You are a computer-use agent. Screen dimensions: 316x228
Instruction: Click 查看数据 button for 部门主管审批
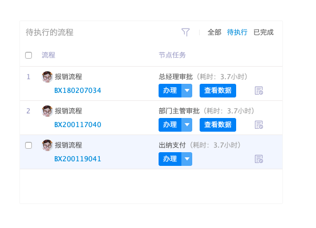tap(218, 125)
